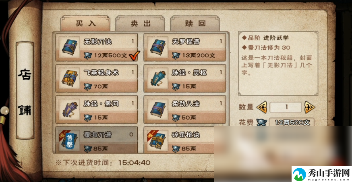The width and height of the screenshot is (352, 182).
Task: Pick the 脉经·灵枢 scroll icon
Action: point(157,78)
